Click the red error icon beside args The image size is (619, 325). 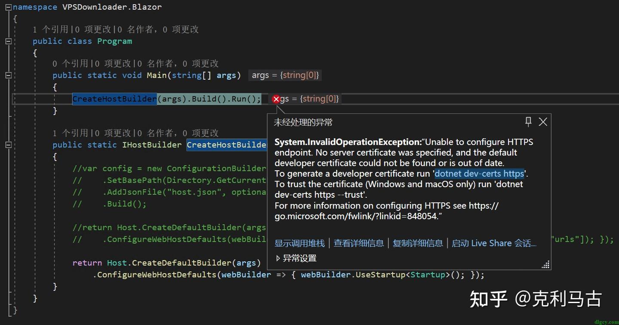pos(276,98)
